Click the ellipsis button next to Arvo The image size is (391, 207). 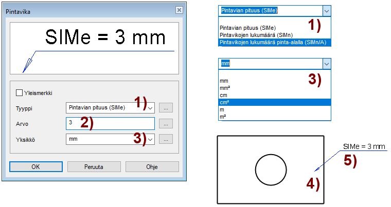[x=165, y=124]
